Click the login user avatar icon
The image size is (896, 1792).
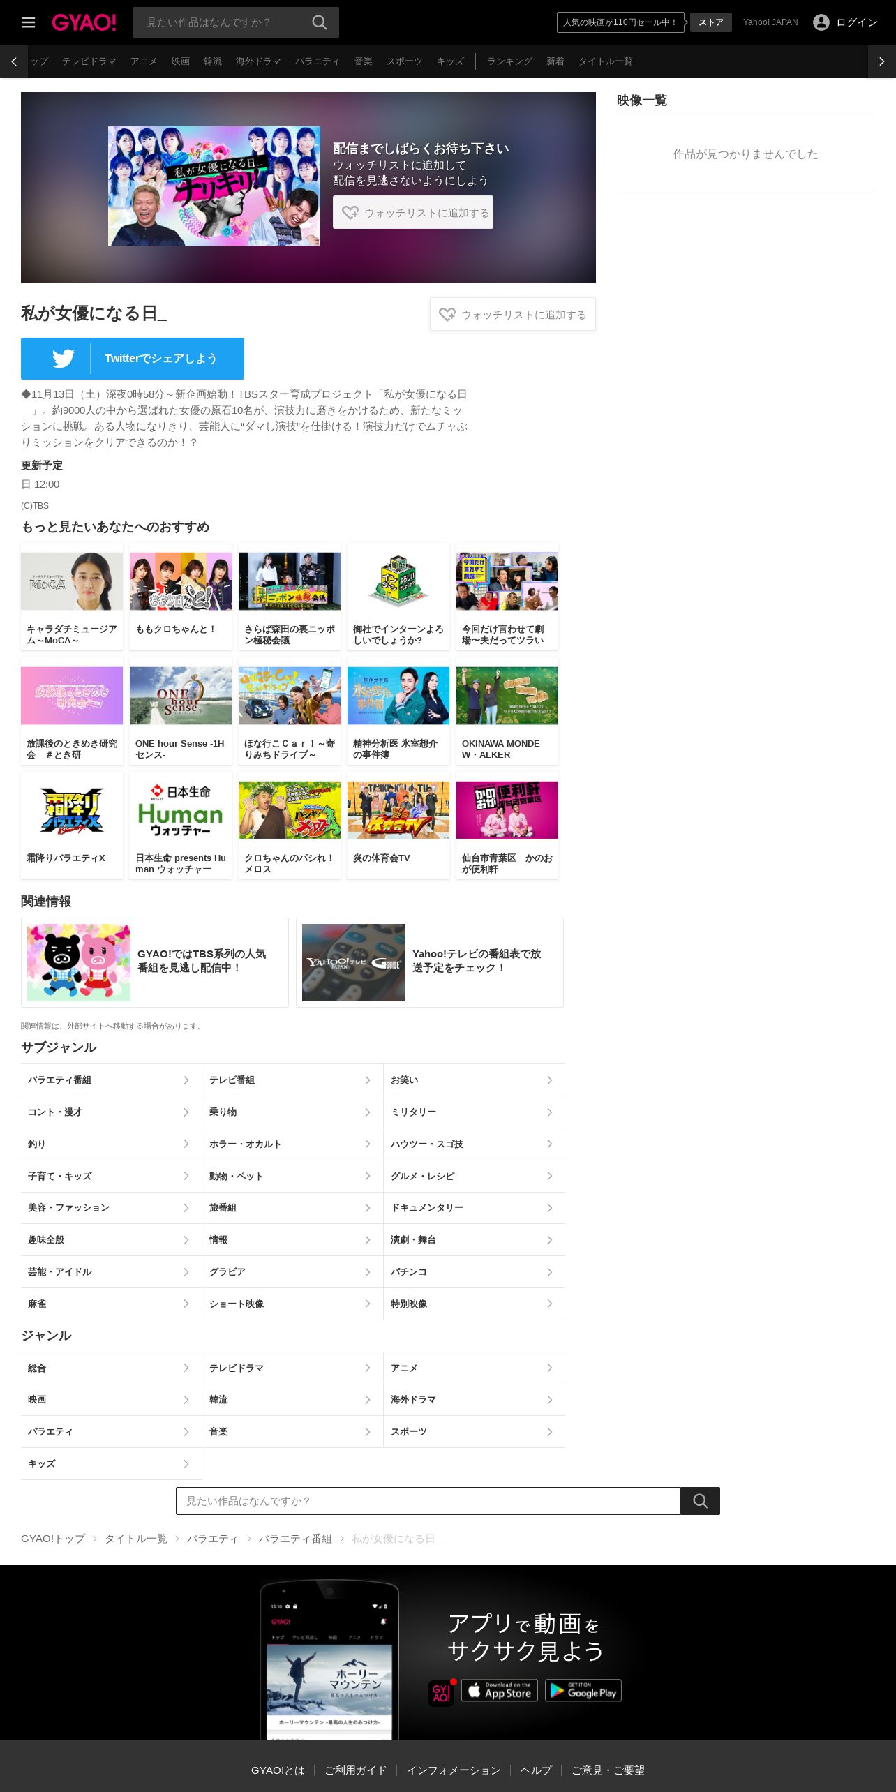click(821, 22)
